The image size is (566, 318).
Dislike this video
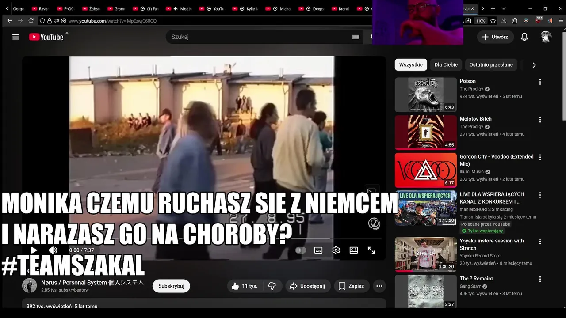pos(272,286)
